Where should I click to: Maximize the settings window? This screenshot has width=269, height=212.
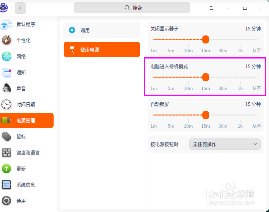(x=245, y=8)
